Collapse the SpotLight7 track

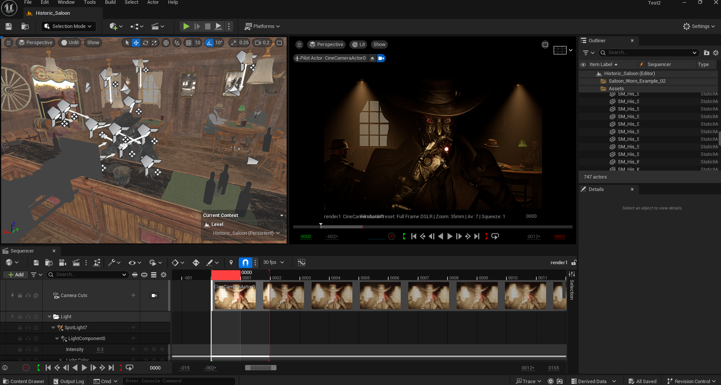(53, 328)
